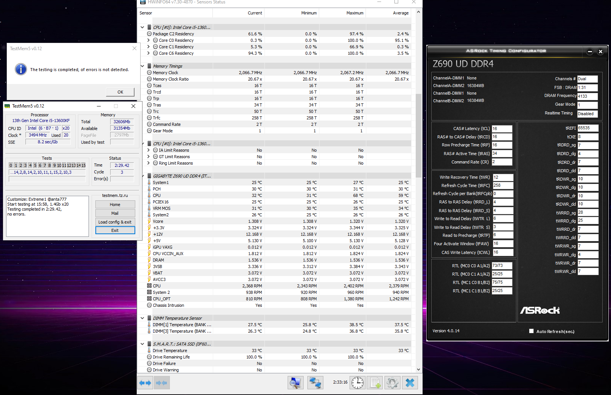
Task: Expand the Core C1 Residency row
Action: [149, 47]
